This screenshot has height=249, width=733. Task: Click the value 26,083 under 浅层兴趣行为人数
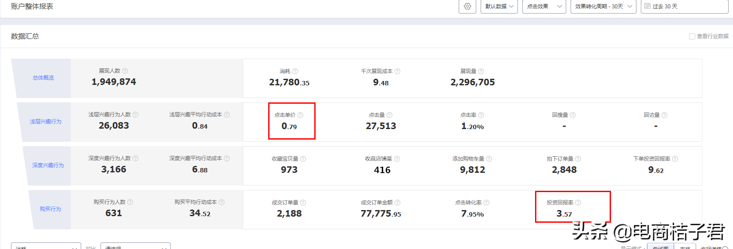click(x=114, y=126)
